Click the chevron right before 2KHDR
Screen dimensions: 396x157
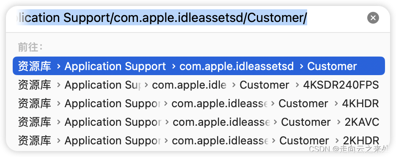point(337,141)
